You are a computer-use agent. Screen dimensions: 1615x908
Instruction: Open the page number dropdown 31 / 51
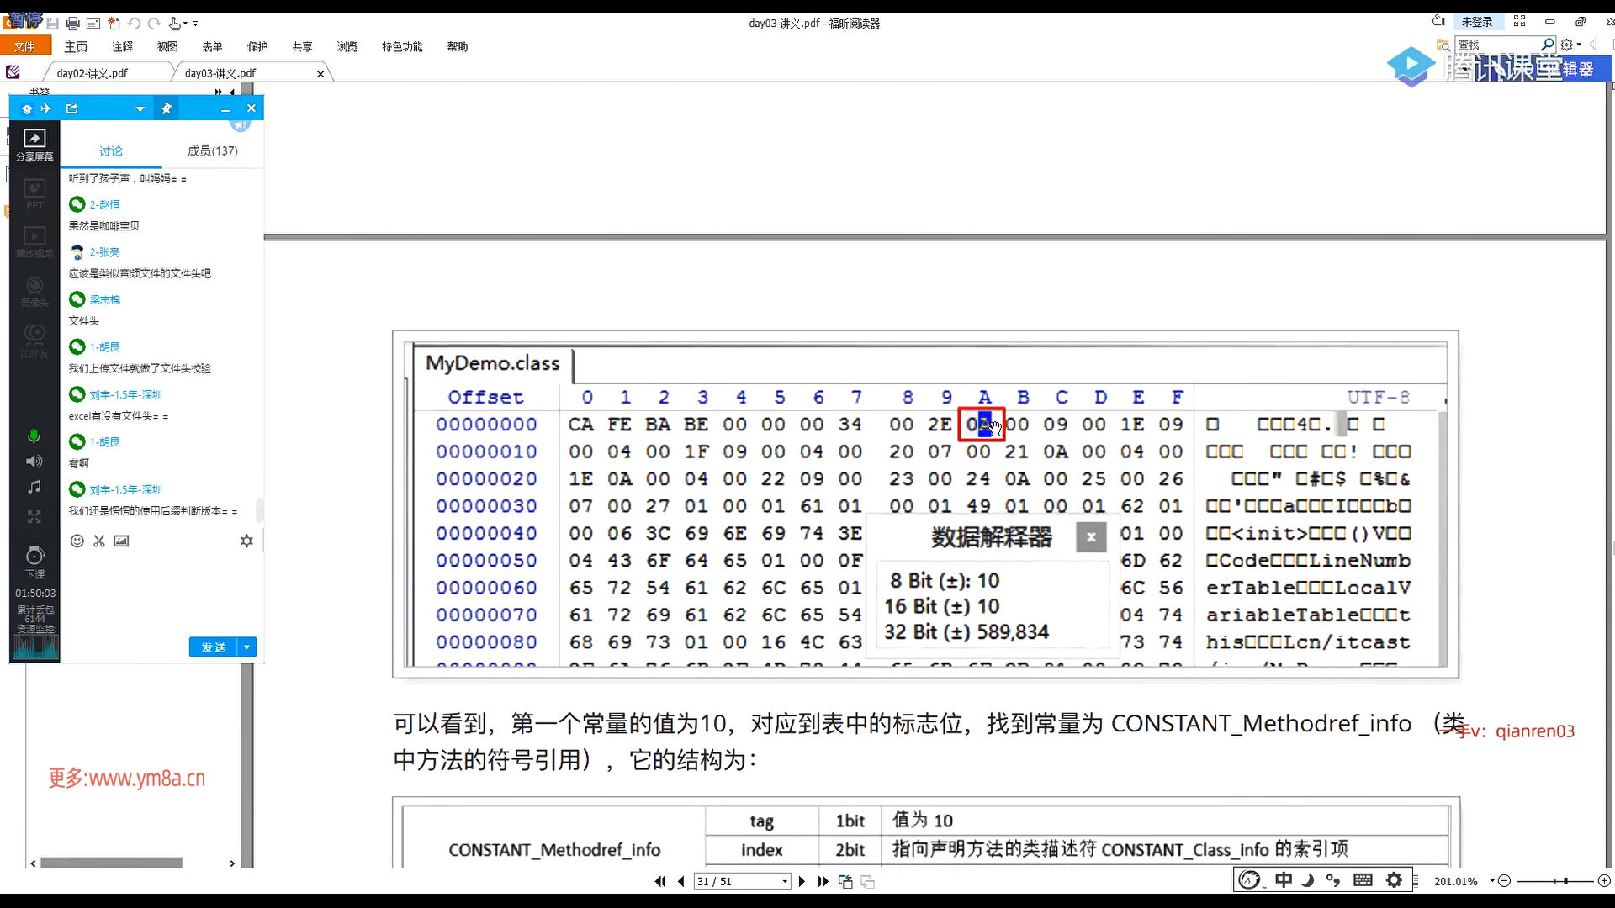pyautogui.click(x=784, y=881)
